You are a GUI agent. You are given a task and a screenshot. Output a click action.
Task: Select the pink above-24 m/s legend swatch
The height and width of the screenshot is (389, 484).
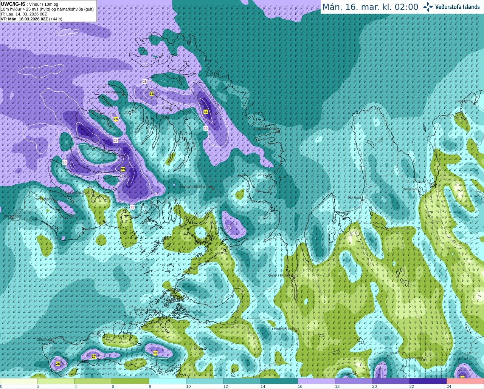click(x=465, y=381)
